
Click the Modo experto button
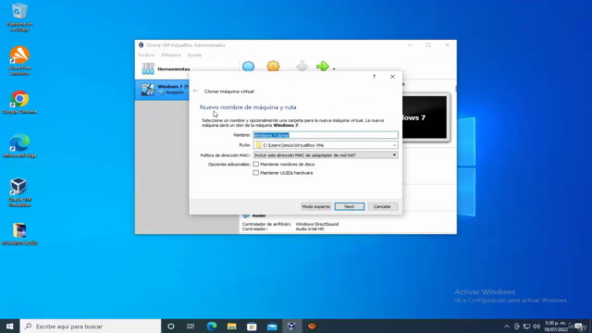click(x=315, y=206)
